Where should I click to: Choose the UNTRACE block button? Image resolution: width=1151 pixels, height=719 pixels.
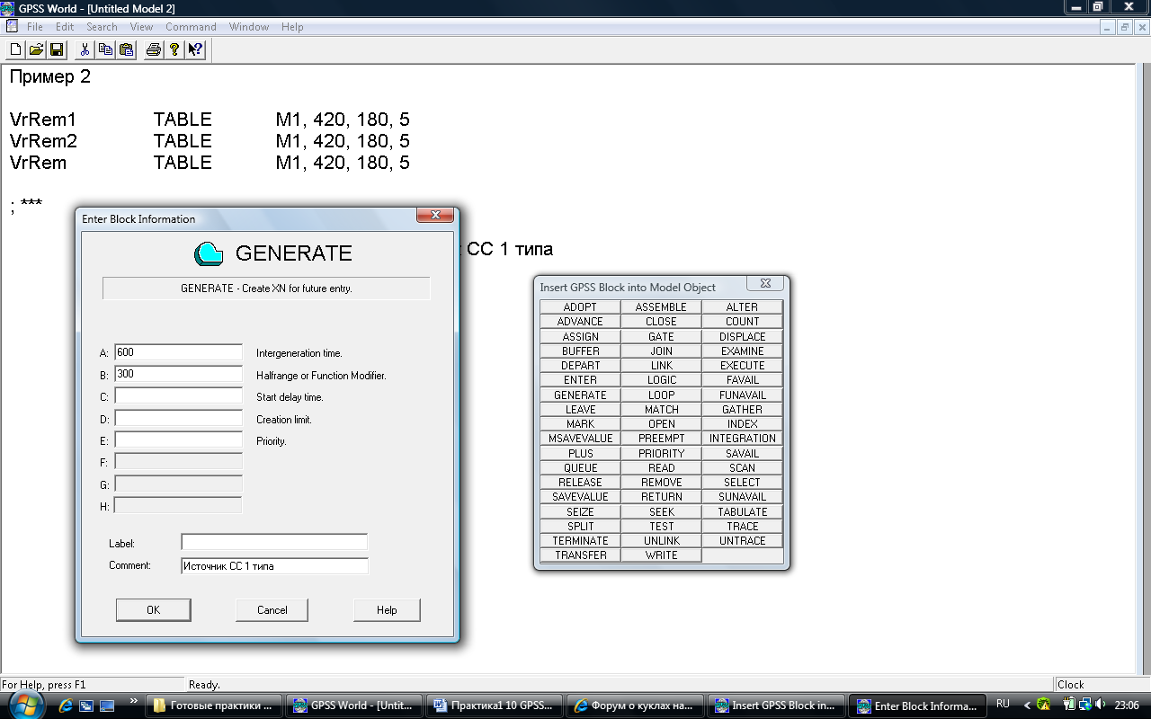pyautogui.click(x=743, y=540)
